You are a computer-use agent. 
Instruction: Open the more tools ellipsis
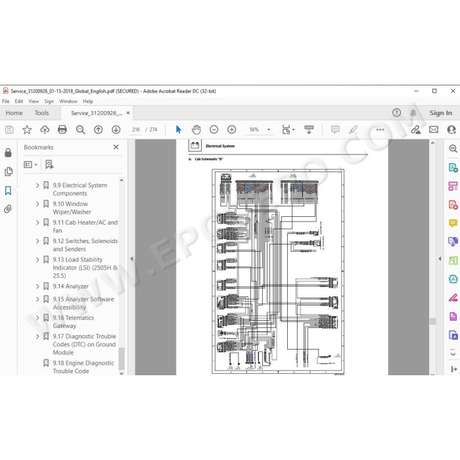(x=380, y=129)
